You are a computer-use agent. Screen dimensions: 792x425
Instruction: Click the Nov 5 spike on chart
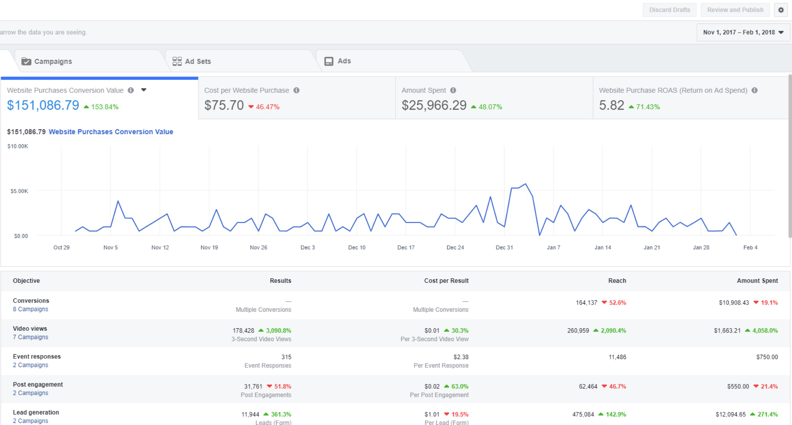118,201
